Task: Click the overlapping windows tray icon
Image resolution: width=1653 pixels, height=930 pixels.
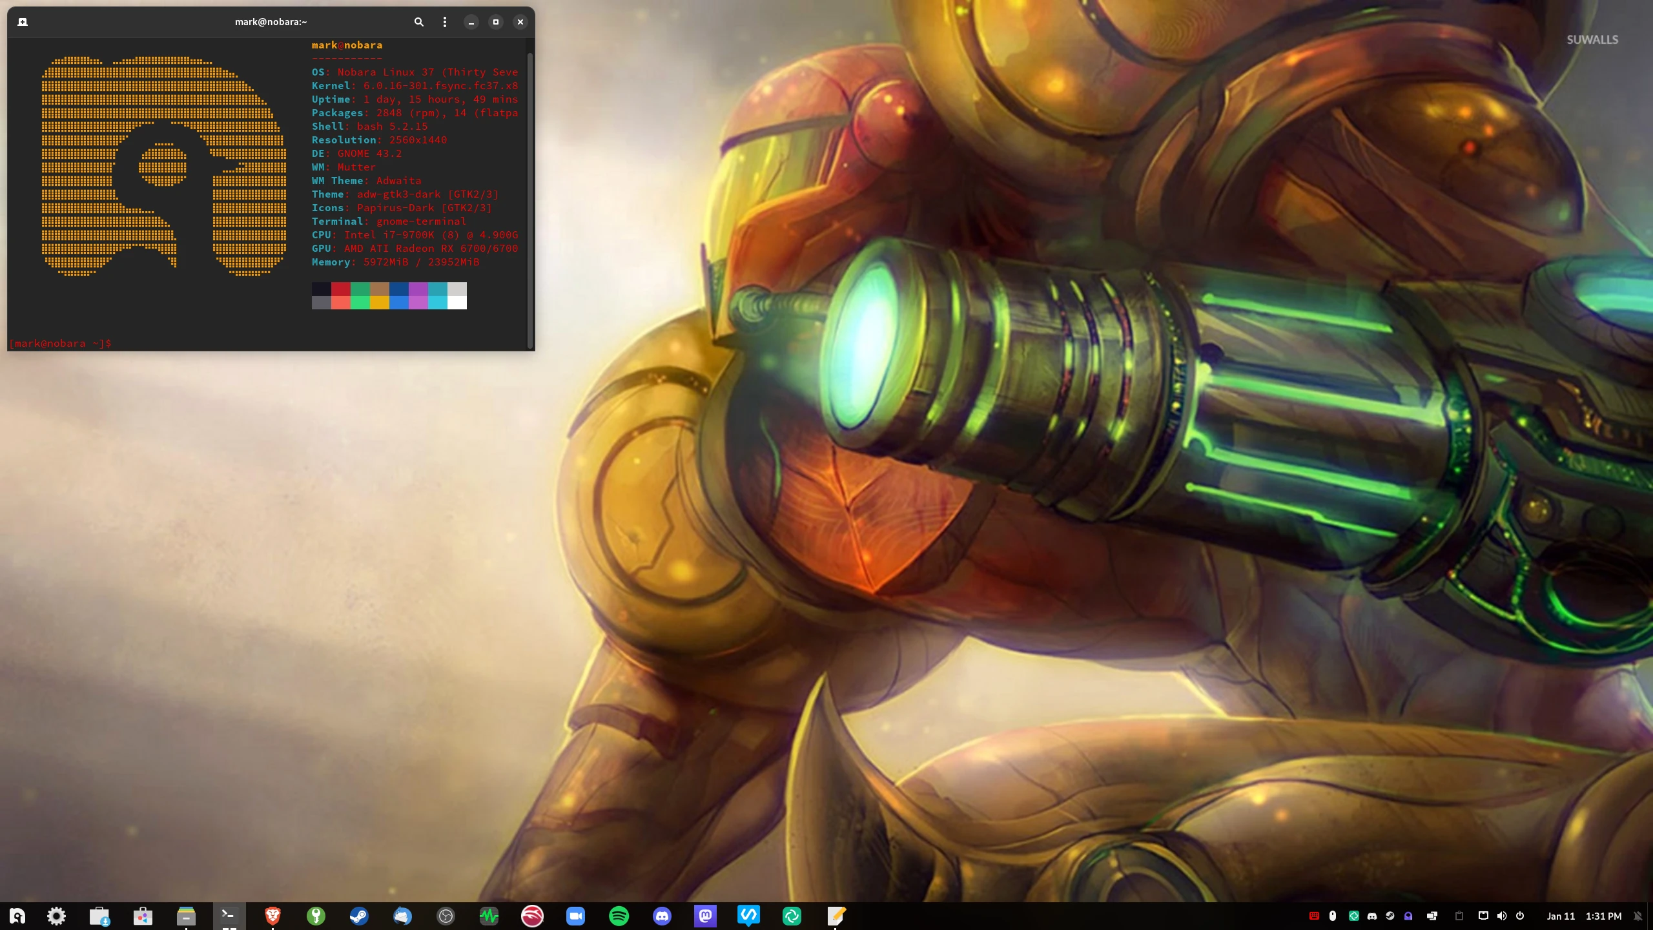Action: (1432, 916)
